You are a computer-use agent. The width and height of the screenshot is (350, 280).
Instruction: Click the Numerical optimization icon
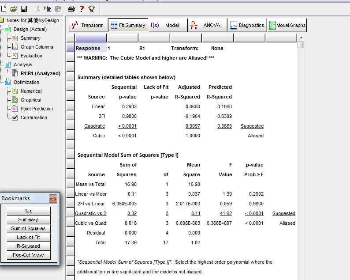15,91
